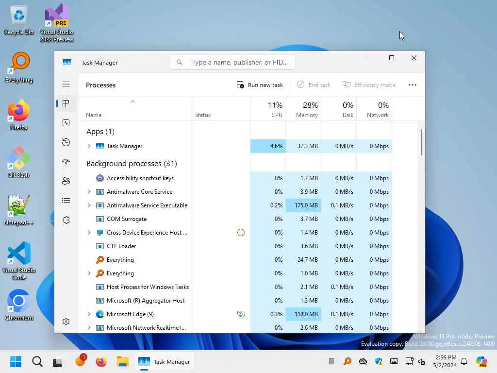Click the 175.0 MB memory cell
Viewport: 497px width, 373px height.
(304, 205)
